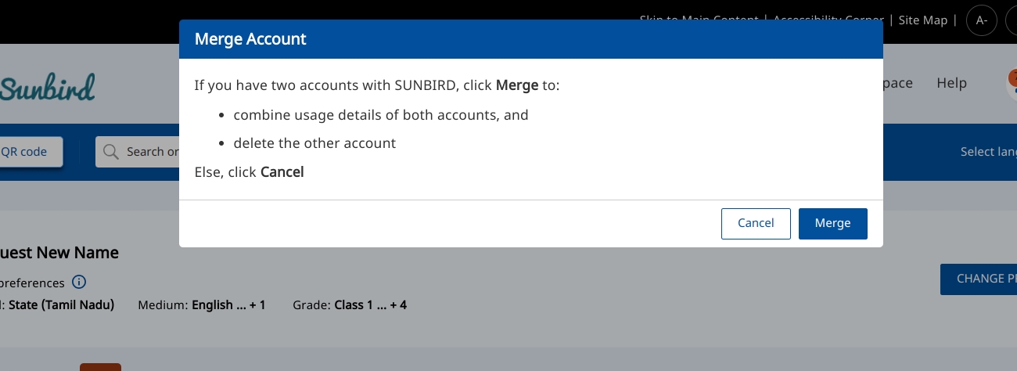Click the QR code button

pos(30,152)
